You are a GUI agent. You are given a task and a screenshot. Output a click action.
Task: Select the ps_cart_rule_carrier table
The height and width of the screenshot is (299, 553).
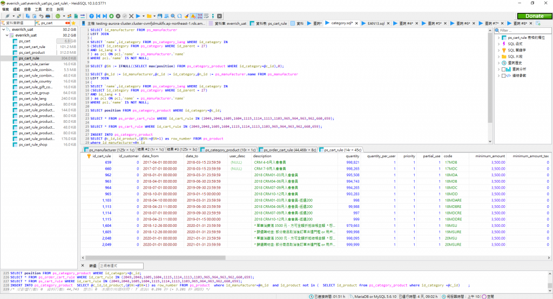34,64
